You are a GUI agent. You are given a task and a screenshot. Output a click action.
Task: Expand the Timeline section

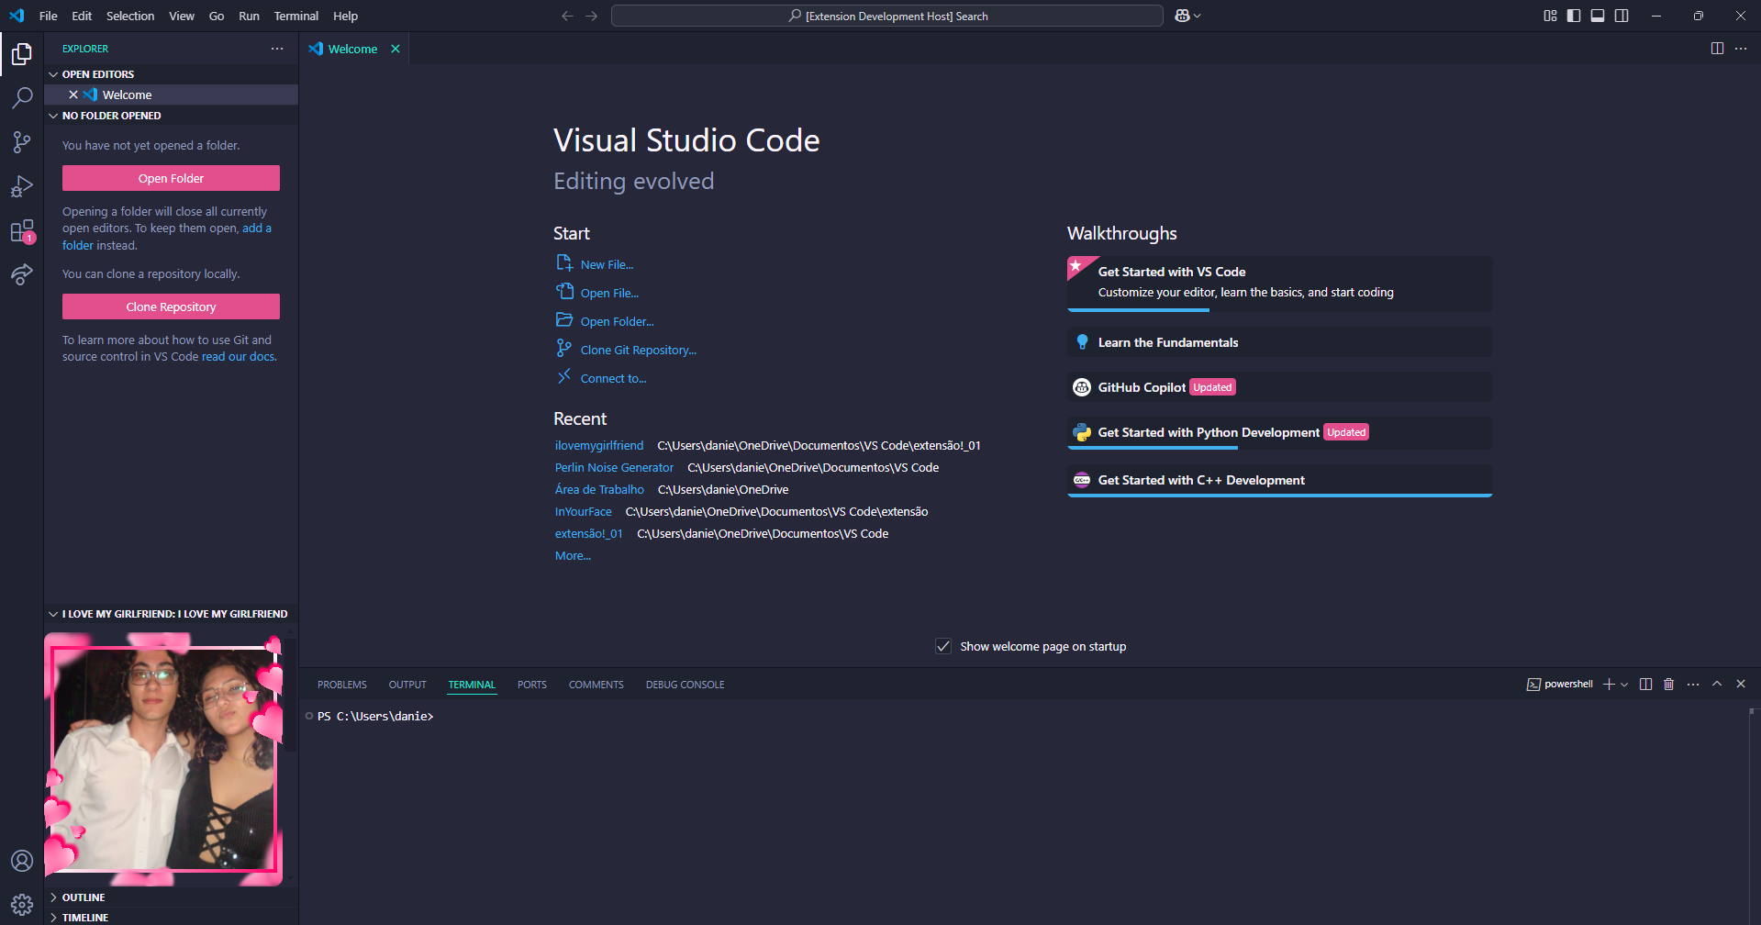coord(53,918)
